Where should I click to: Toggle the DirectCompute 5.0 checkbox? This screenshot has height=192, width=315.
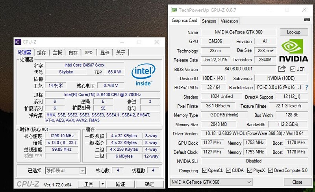pos(271,170)
